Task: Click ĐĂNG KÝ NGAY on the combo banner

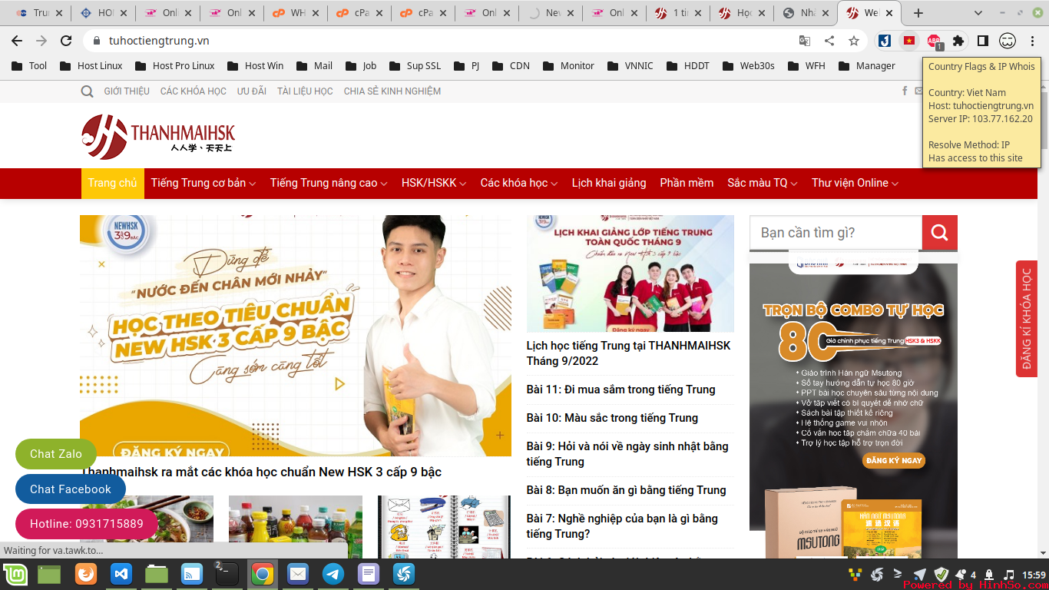Action: 893,460
